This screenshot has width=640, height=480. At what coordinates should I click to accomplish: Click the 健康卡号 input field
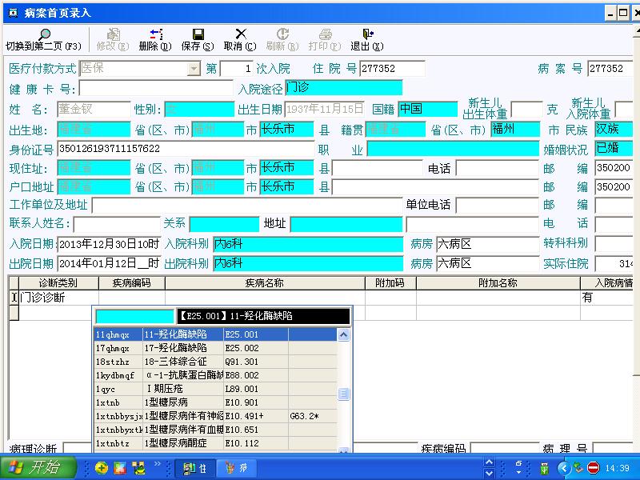pos(156,88)
